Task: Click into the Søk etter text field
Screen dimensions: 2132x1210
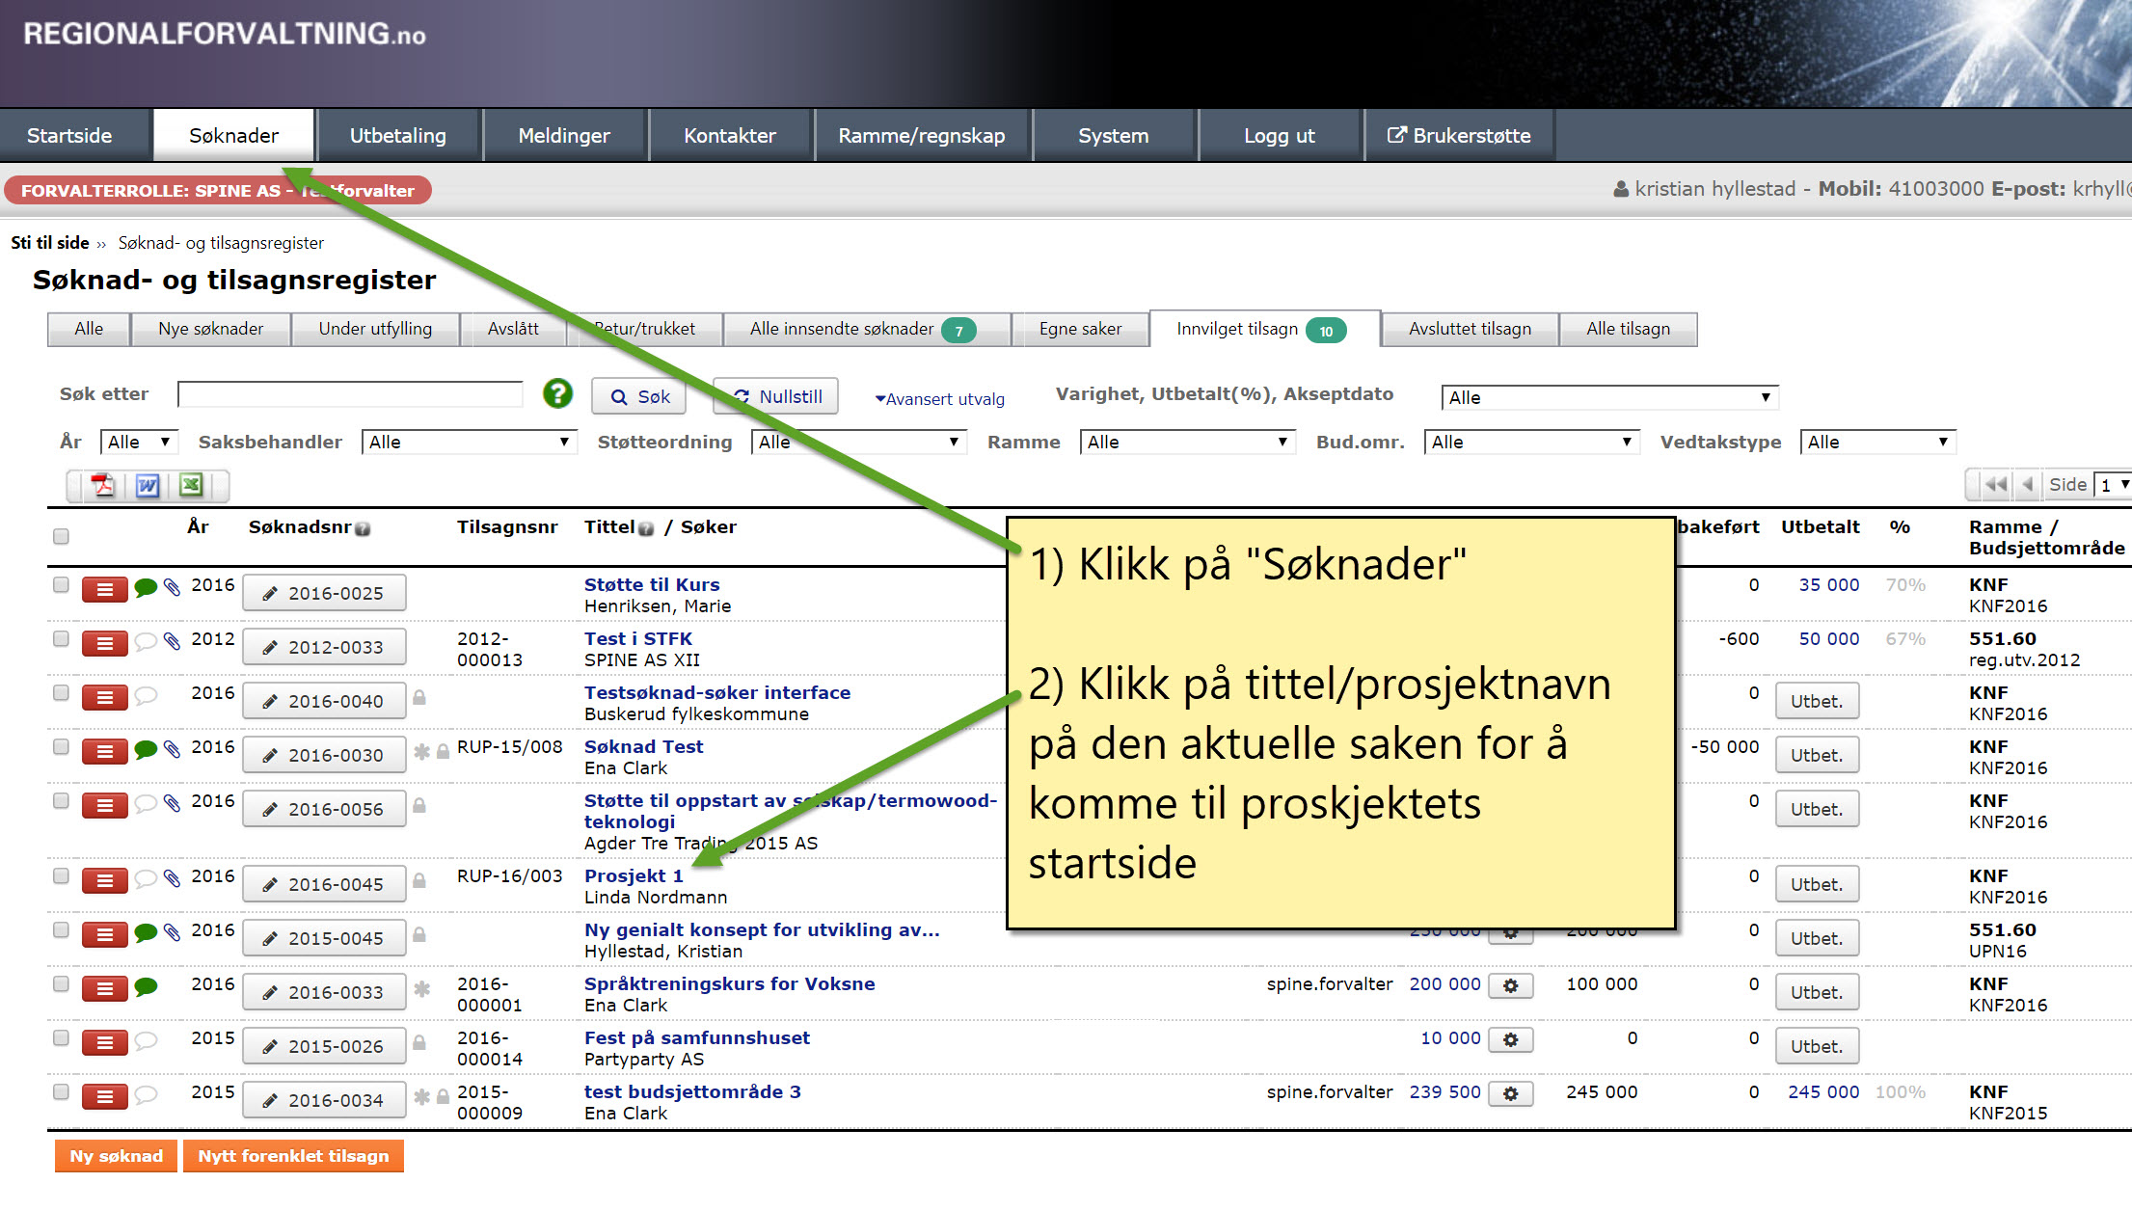Action: [350, 394]
